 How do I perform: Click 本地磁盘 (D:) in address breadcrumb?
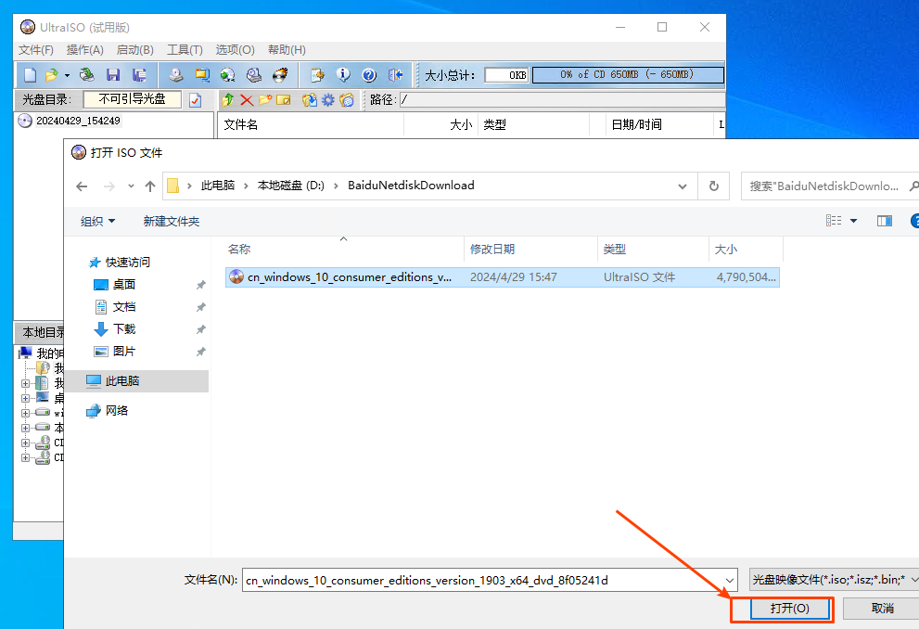tap(290, 186)
